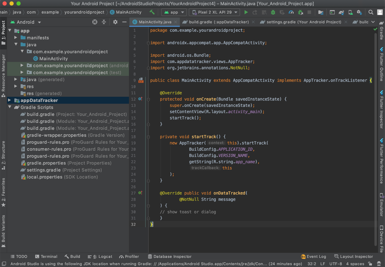385x267 pixels.
Task: Hide the Project panel with minus icon
Action: click(125, 22)
